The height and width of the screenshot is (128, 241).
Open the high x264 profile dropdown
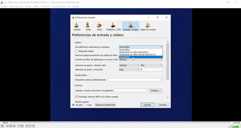click(129, 70)
